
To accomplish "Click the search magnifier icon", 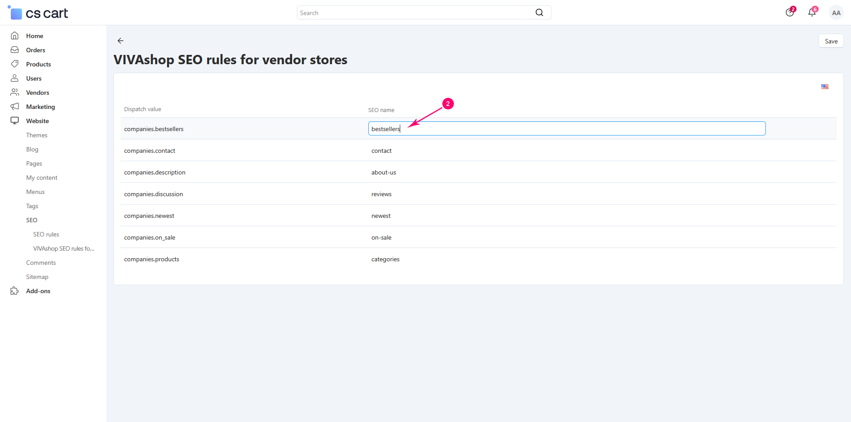I will pos(539,13).
